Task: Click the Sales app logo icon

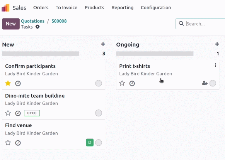Action: (5, 8)
